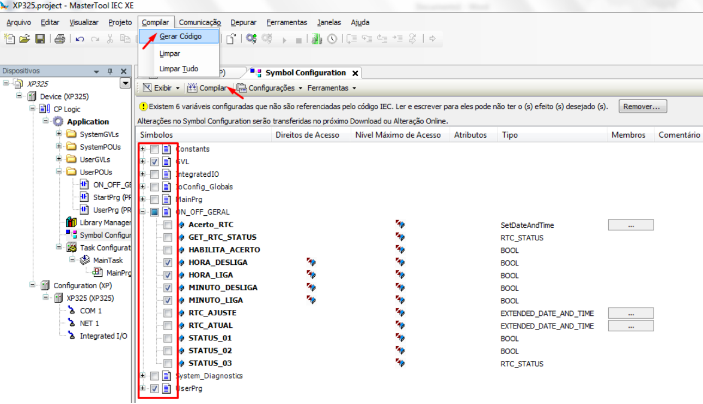Click the Undo arrow icon
This screenshot has width=703, height=404.
coord(80,39)
